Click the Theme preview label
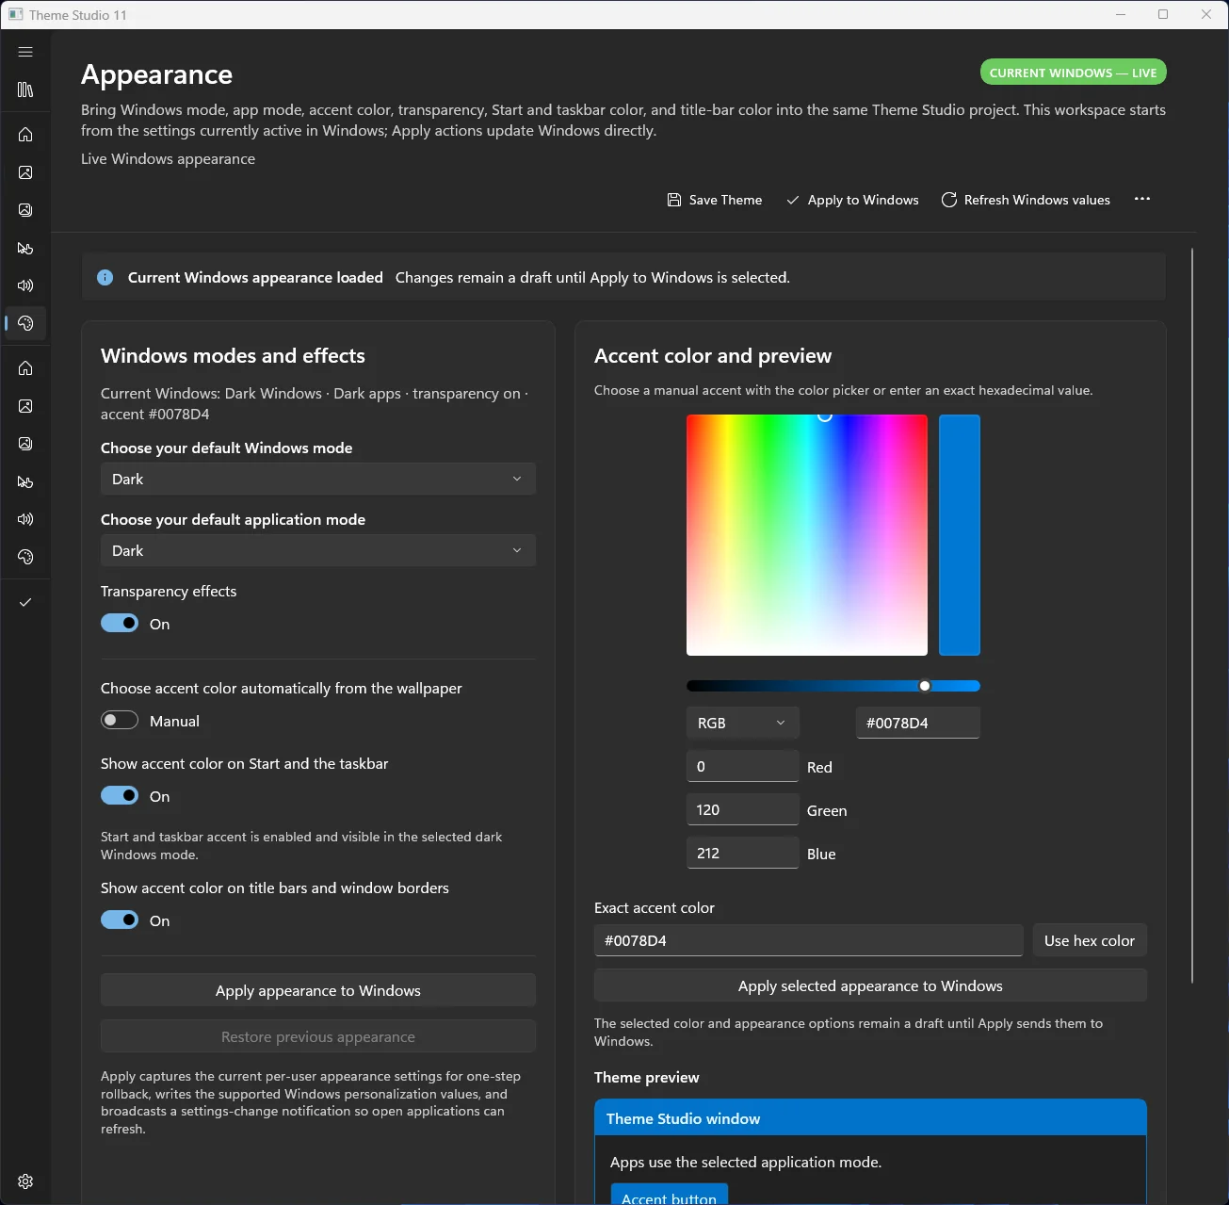Image resolution: width=1229 pixels, height=1205 pixels. [x=647, y=1077]
